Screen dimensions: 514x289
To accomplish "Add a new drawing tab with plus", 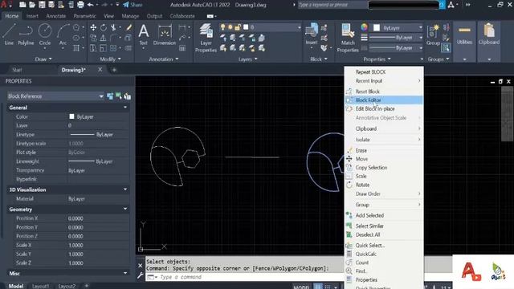I will (x=114, y=70).
